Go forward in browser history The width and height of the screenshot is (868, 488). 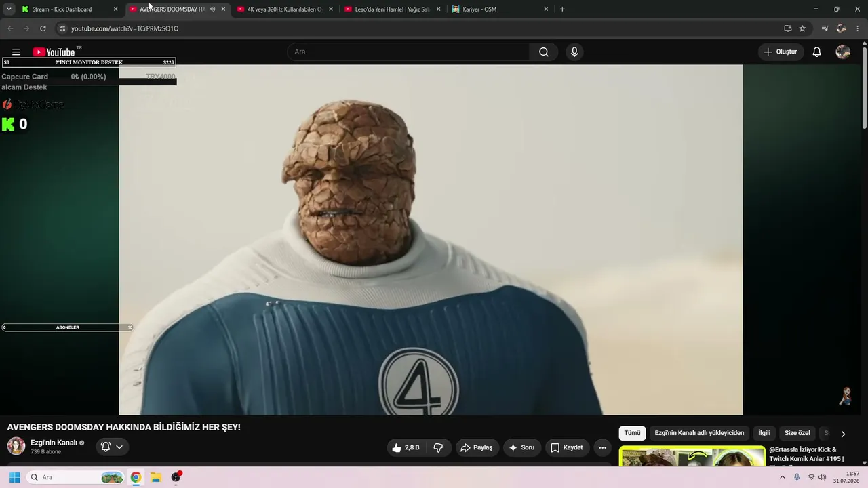pos(26,28)
